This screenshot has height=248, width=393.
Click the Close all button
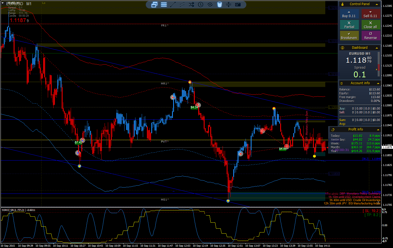pos(370,25)
